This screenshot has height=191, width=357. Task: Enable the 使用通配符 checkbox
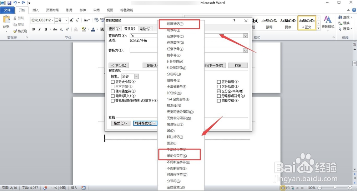[112, 91]
